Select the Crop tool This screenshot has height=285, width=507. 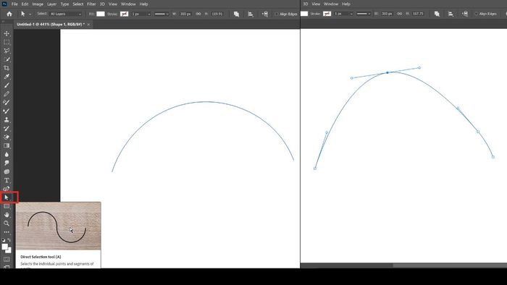click(7, 68)
